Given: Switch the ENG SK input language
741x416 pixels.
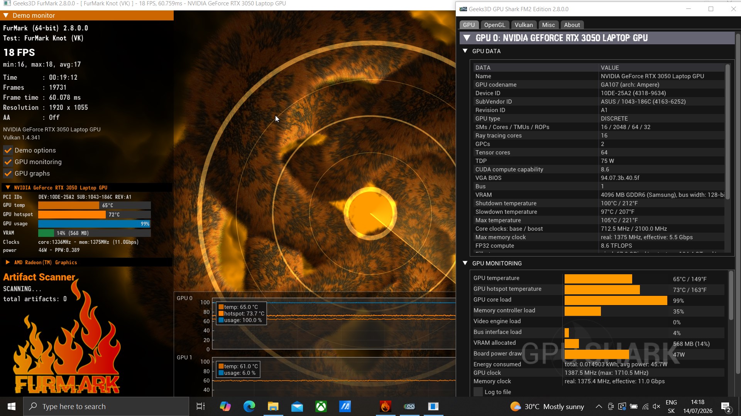Looking at the screenshot, I should tap(672, 406).
